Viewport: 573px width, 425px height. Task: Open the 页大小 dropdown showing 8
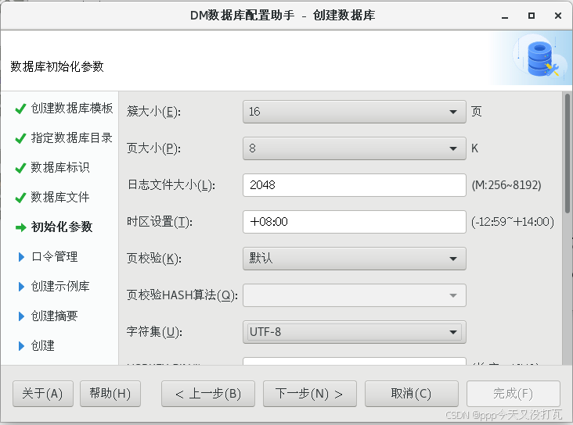354,148
